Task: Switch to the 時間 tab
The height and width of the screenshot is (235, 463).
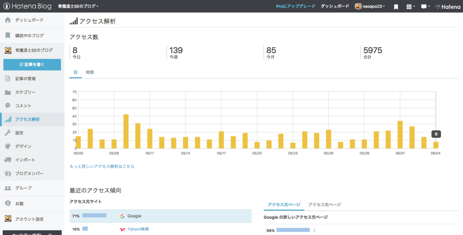Action: tap(90, 72)
